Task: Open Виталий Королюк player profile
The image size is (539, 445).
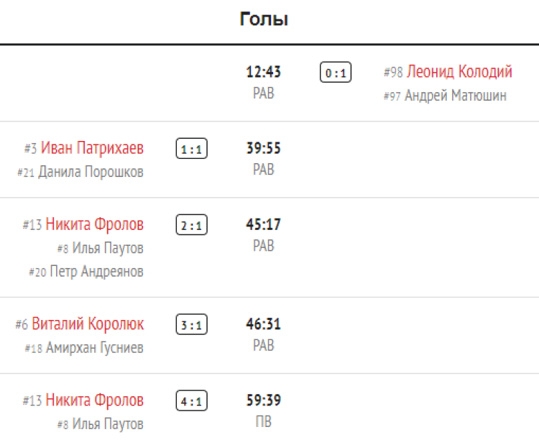Action: pyautogui.click(x=88, y=324)
